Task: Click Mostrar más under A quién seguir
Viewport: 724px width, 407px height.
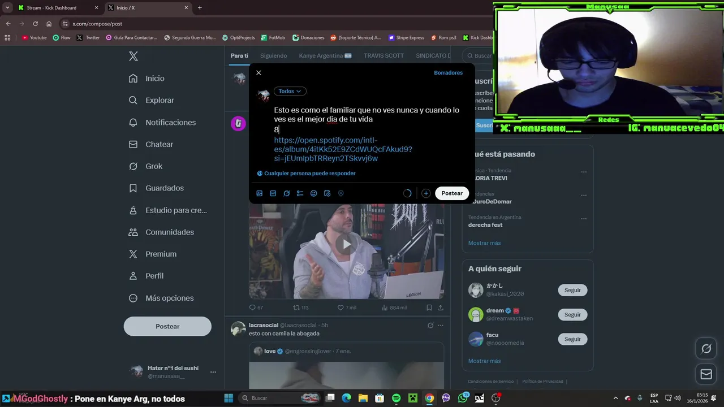Action: pos(484,361)
